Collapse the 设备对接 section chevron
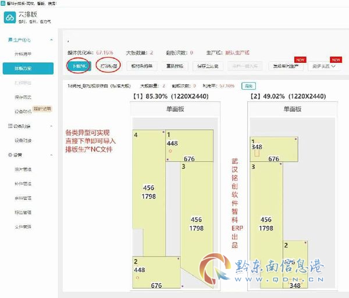This screenshot has width=349, height=298. [x=51, y=126]
